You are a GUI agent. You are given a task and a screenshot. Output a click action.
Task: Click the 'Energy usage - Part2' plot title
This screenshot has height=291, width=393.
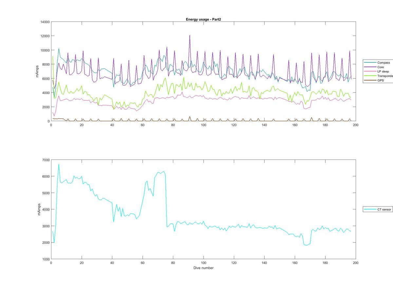[203, 19]
